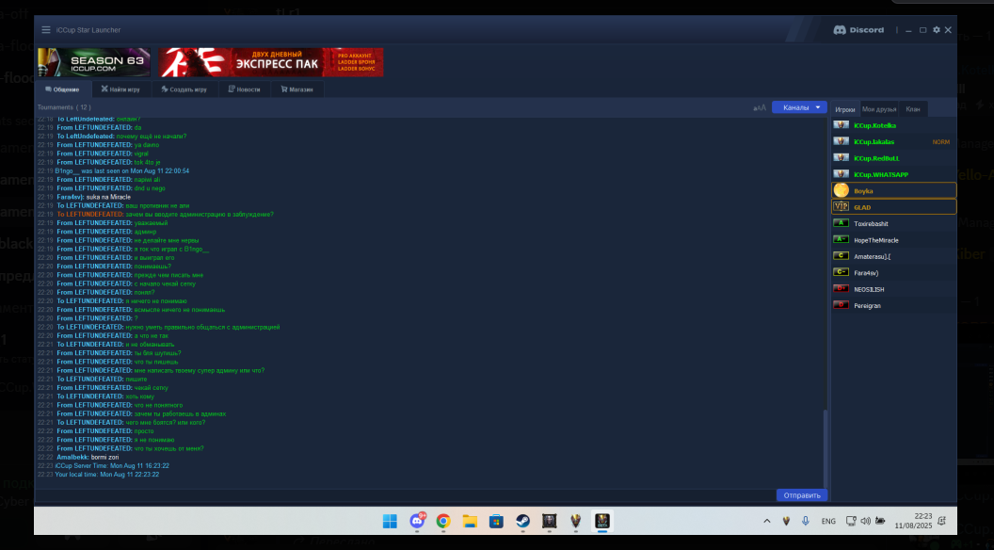Open the Магазин tab
The height and width of the screenshot is (550, 994).
(x=297, y=89)
